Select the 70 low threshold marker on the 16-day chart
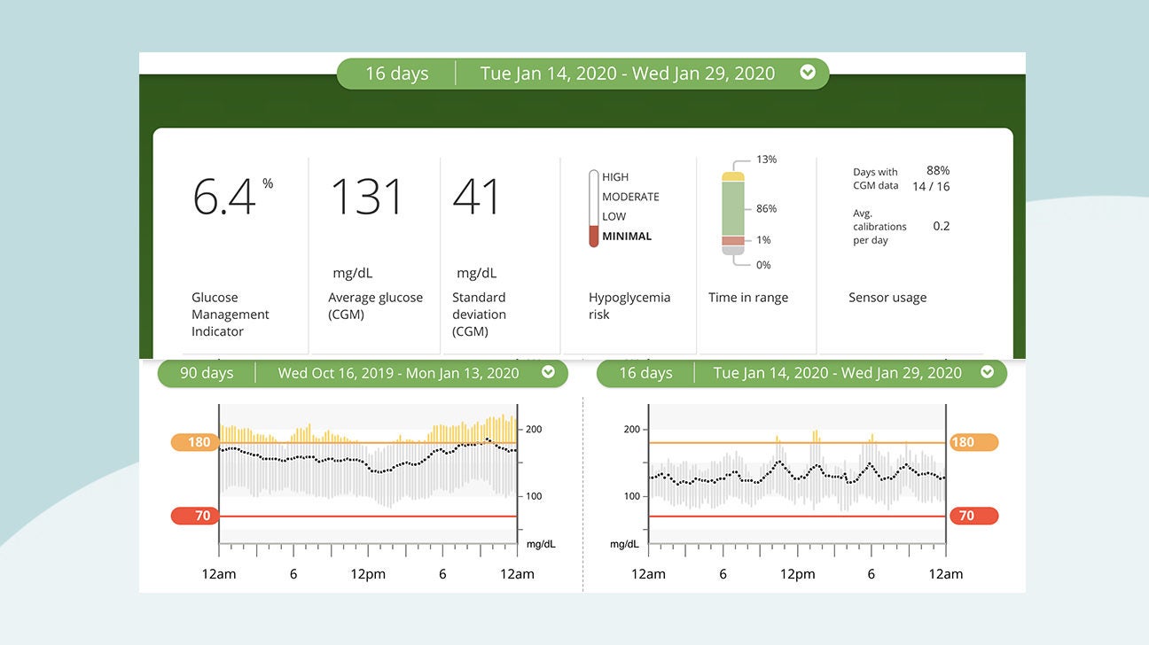1149x645 pixels. [x=973, y=516]
